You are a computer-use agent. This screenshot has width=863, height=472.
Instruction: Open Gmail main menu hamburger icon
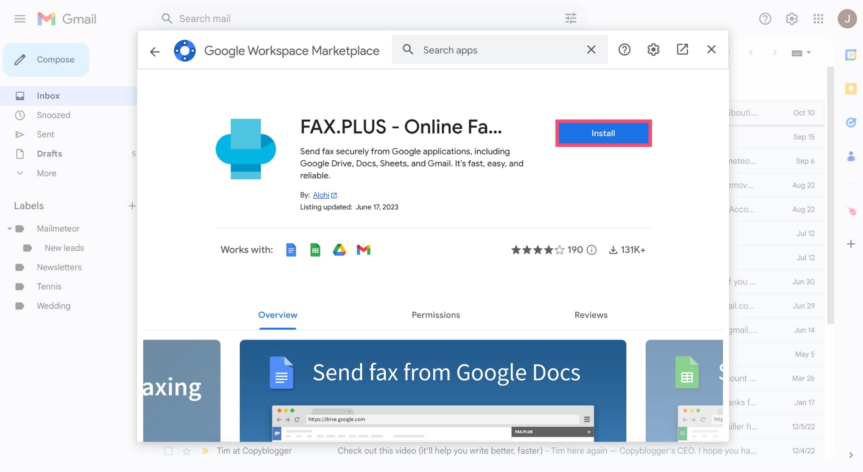point(20,19)
